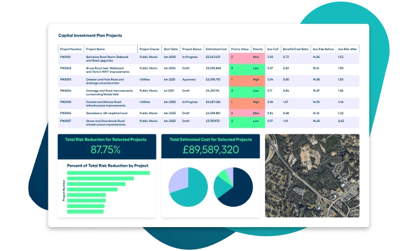Screen dimensions: 418x251
Task: Click the Project Status column header
Action: click(192, 49)
